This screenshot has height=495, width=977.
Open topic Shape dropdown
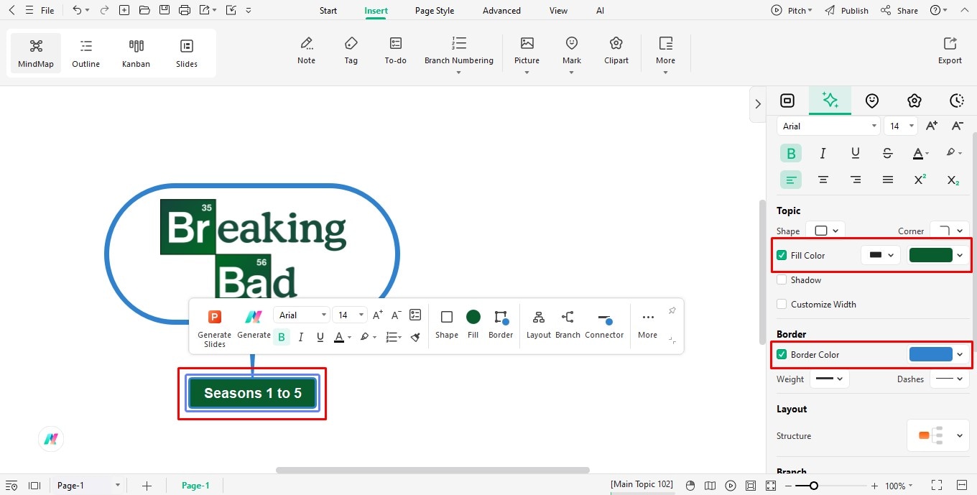(x=825, y=231)
